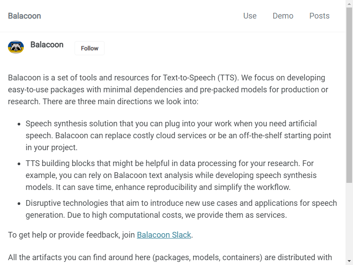Viewport: 353px width, 265px height.
Task: Click the "All the artifacts" paragraph
Action: click(170, 257)
